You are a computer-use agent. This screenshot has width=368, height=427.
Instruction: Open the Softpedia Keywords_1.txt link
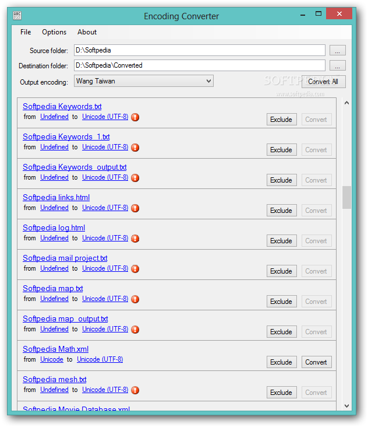coord(66,136)
